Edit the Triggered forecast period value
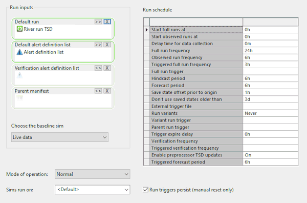The width and height of the screenshot is (307, 203). point(270,162)
